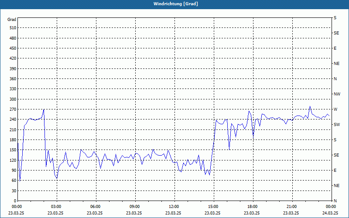
Task: Select the 'N' compass label level with 360
Action: (x=335, y=79)
